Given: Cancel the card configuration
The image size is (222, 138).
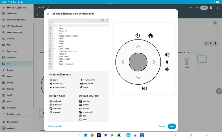Looking at the screenshot, I should point(162,126).
